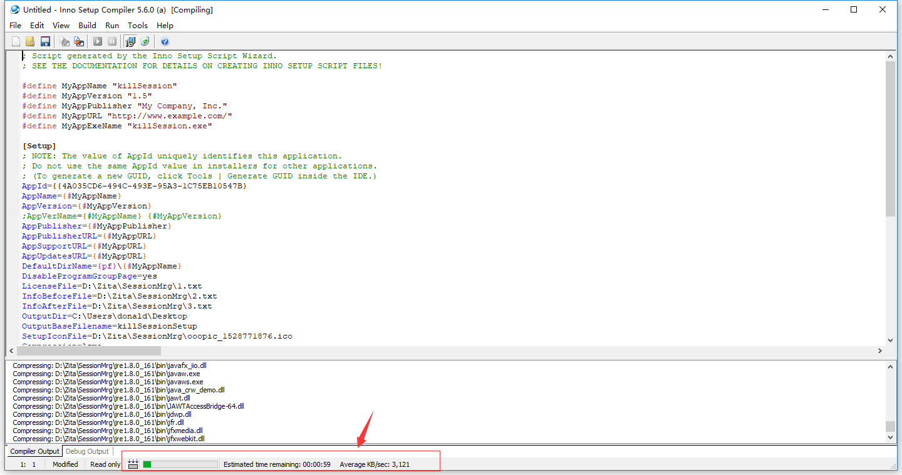The width and height of the screenshot is (902, 475).
Task: Select the Target Uninstall recycle icon
Action: pyautogui.click(x=145, y=41)
